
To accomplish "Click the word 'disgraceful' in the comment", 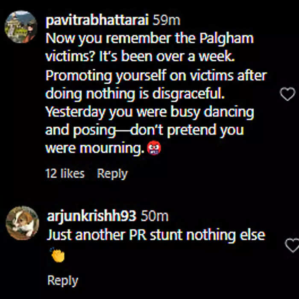I will coord(188,94).
